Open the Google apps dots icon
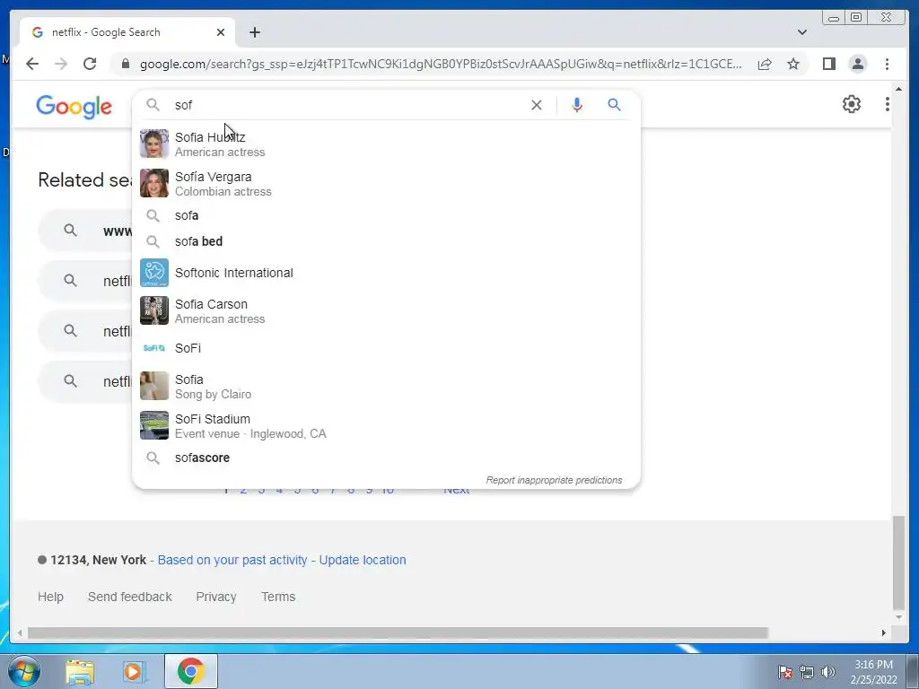Viewport: 919px width, 689px height. [887, 104]
